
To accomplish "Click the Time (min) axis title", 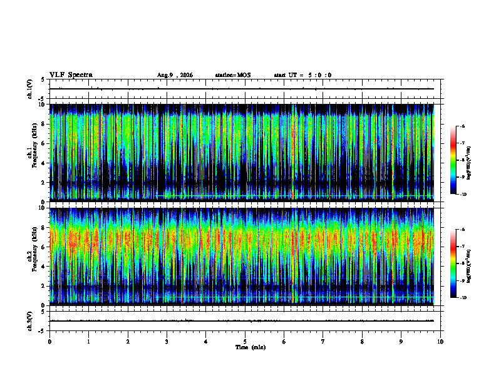I will click(x=251, y=347).
